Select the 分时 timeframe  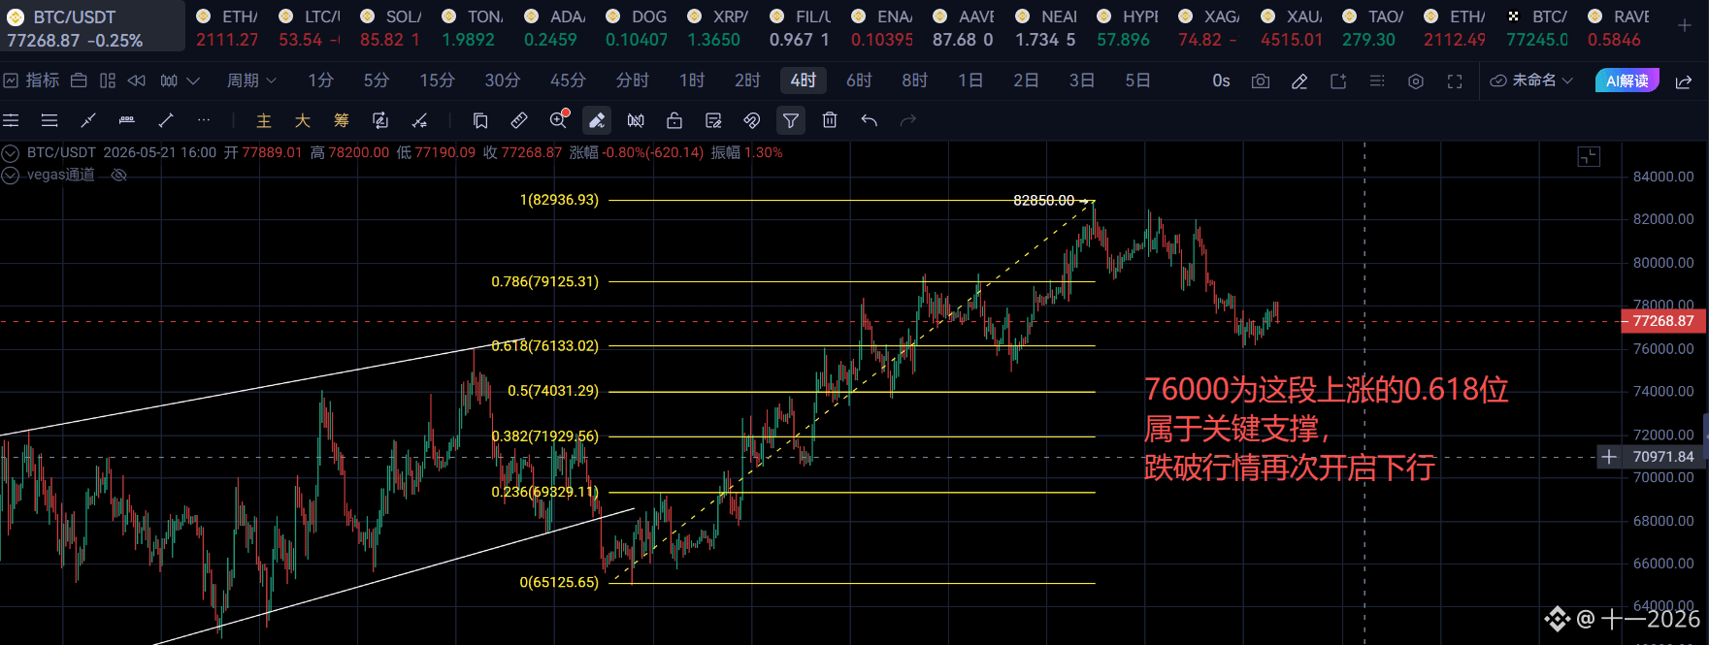click(x=632, y=81)
